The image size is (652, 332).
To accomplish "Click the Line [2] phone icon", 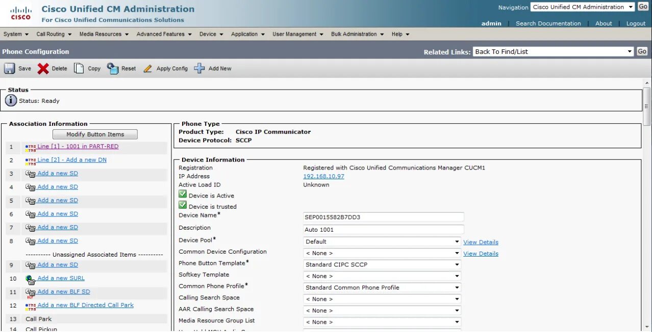I will click(x=31, y=161).
